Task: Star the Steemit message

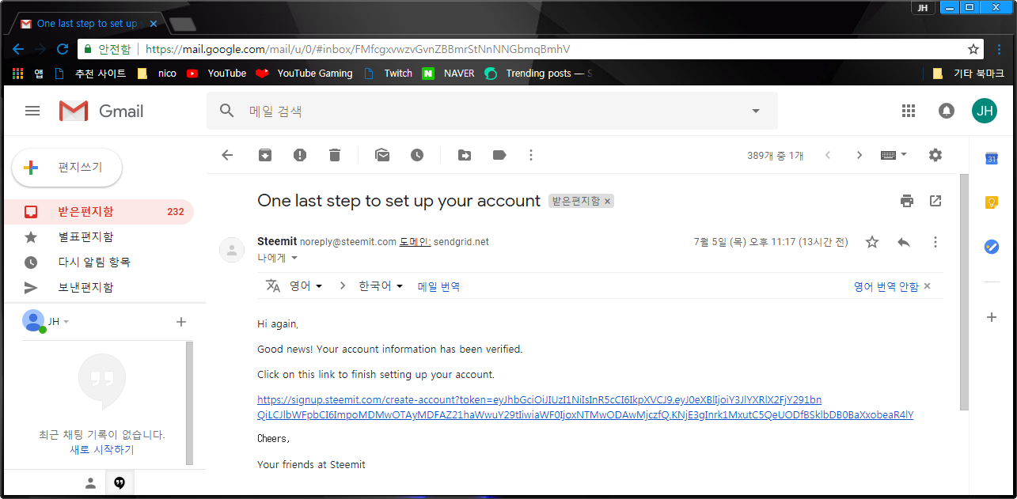Action: (872, 242)
